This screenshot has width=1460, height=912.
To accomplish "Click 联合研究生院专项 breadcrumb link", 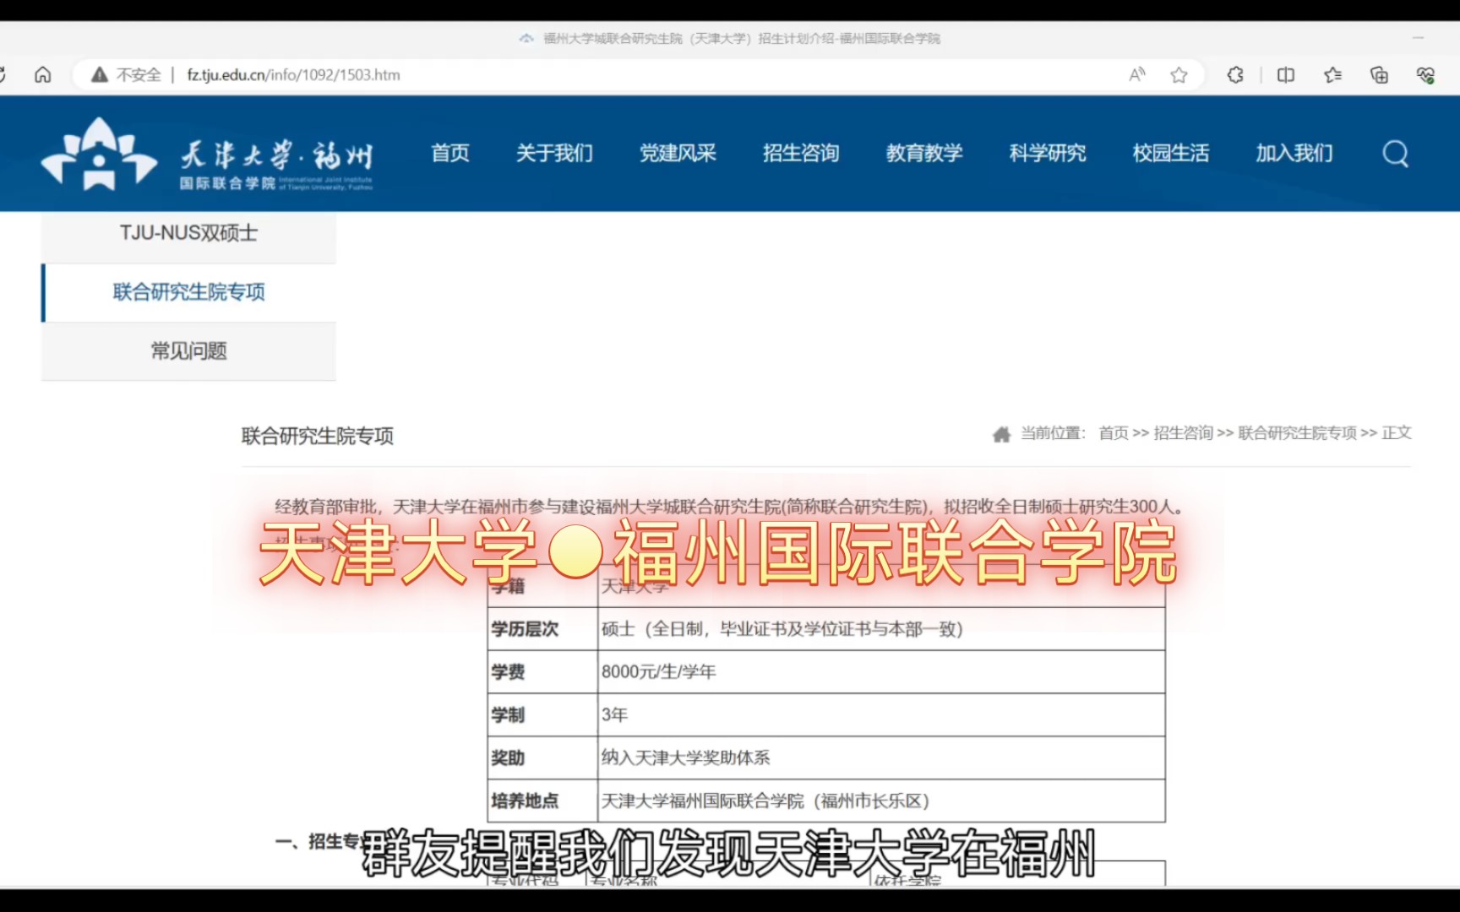I will click(x=1297, y=433).
